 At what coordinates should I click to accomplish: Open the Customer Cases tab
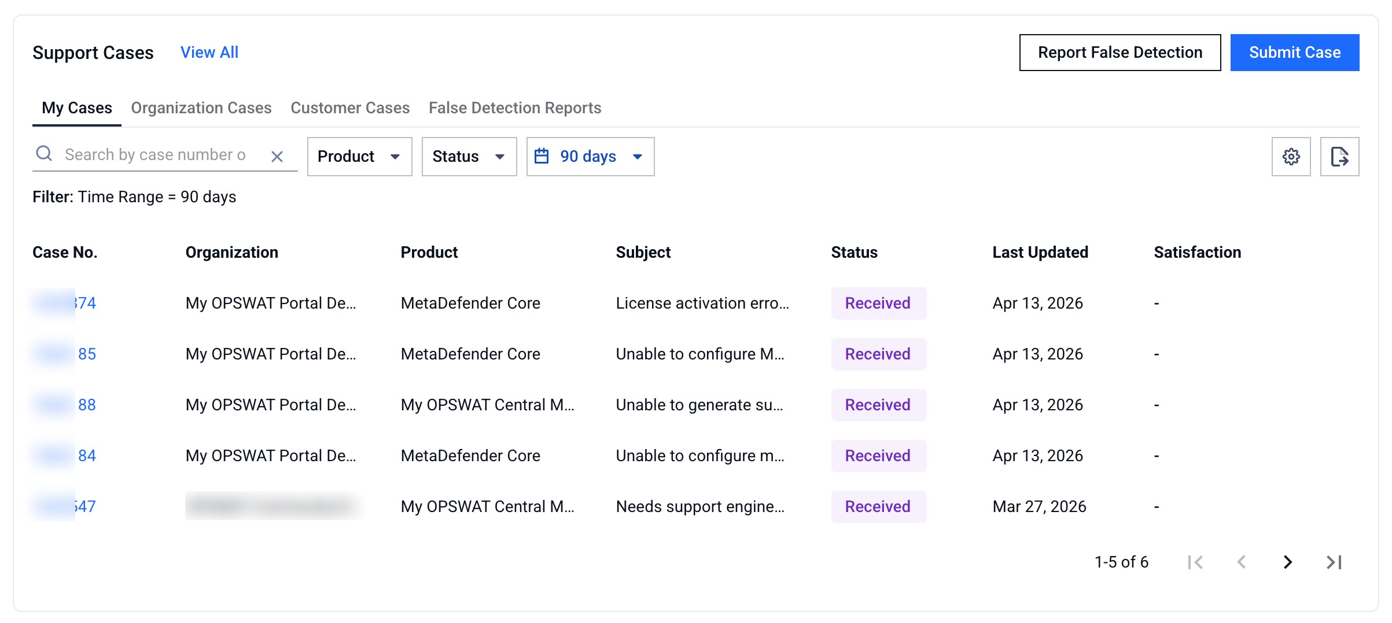pos(349,108)
